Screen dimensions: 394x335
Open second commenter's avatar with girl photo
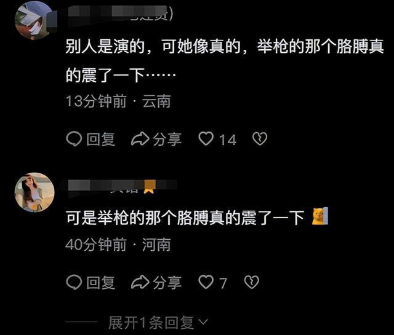coord(34,192)
